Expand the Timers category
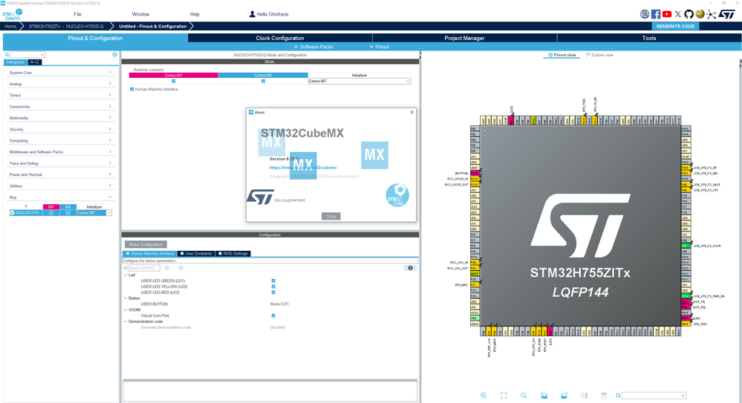Viewport: 742px width, 403px height. click(60, 95)
